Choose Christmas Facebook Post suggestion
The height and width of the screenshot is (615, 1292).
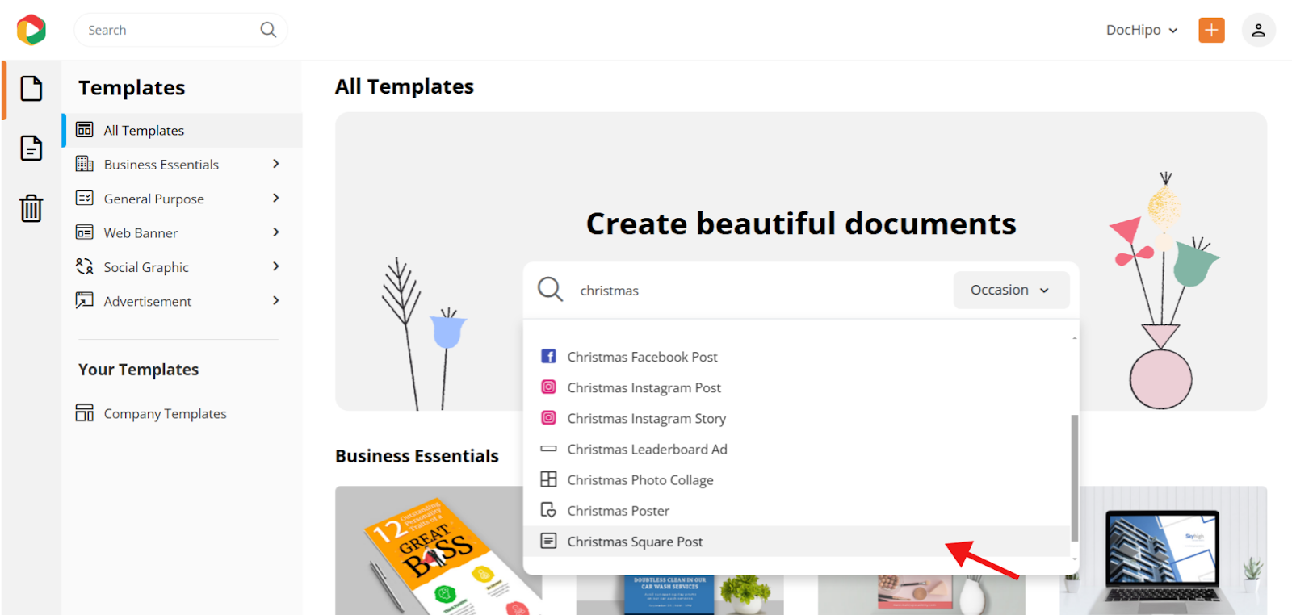click(798, 356)
